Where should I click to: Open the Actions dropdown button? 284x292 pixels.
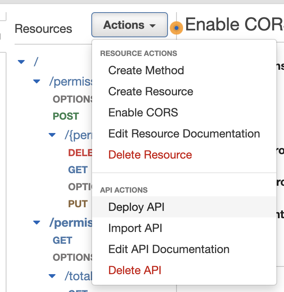tap(129, 25)
